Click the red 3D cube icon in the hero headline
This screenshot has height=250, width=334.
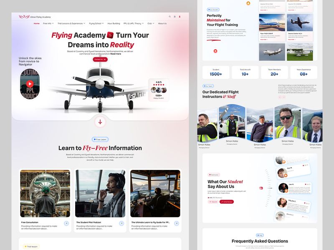(110, 35)
